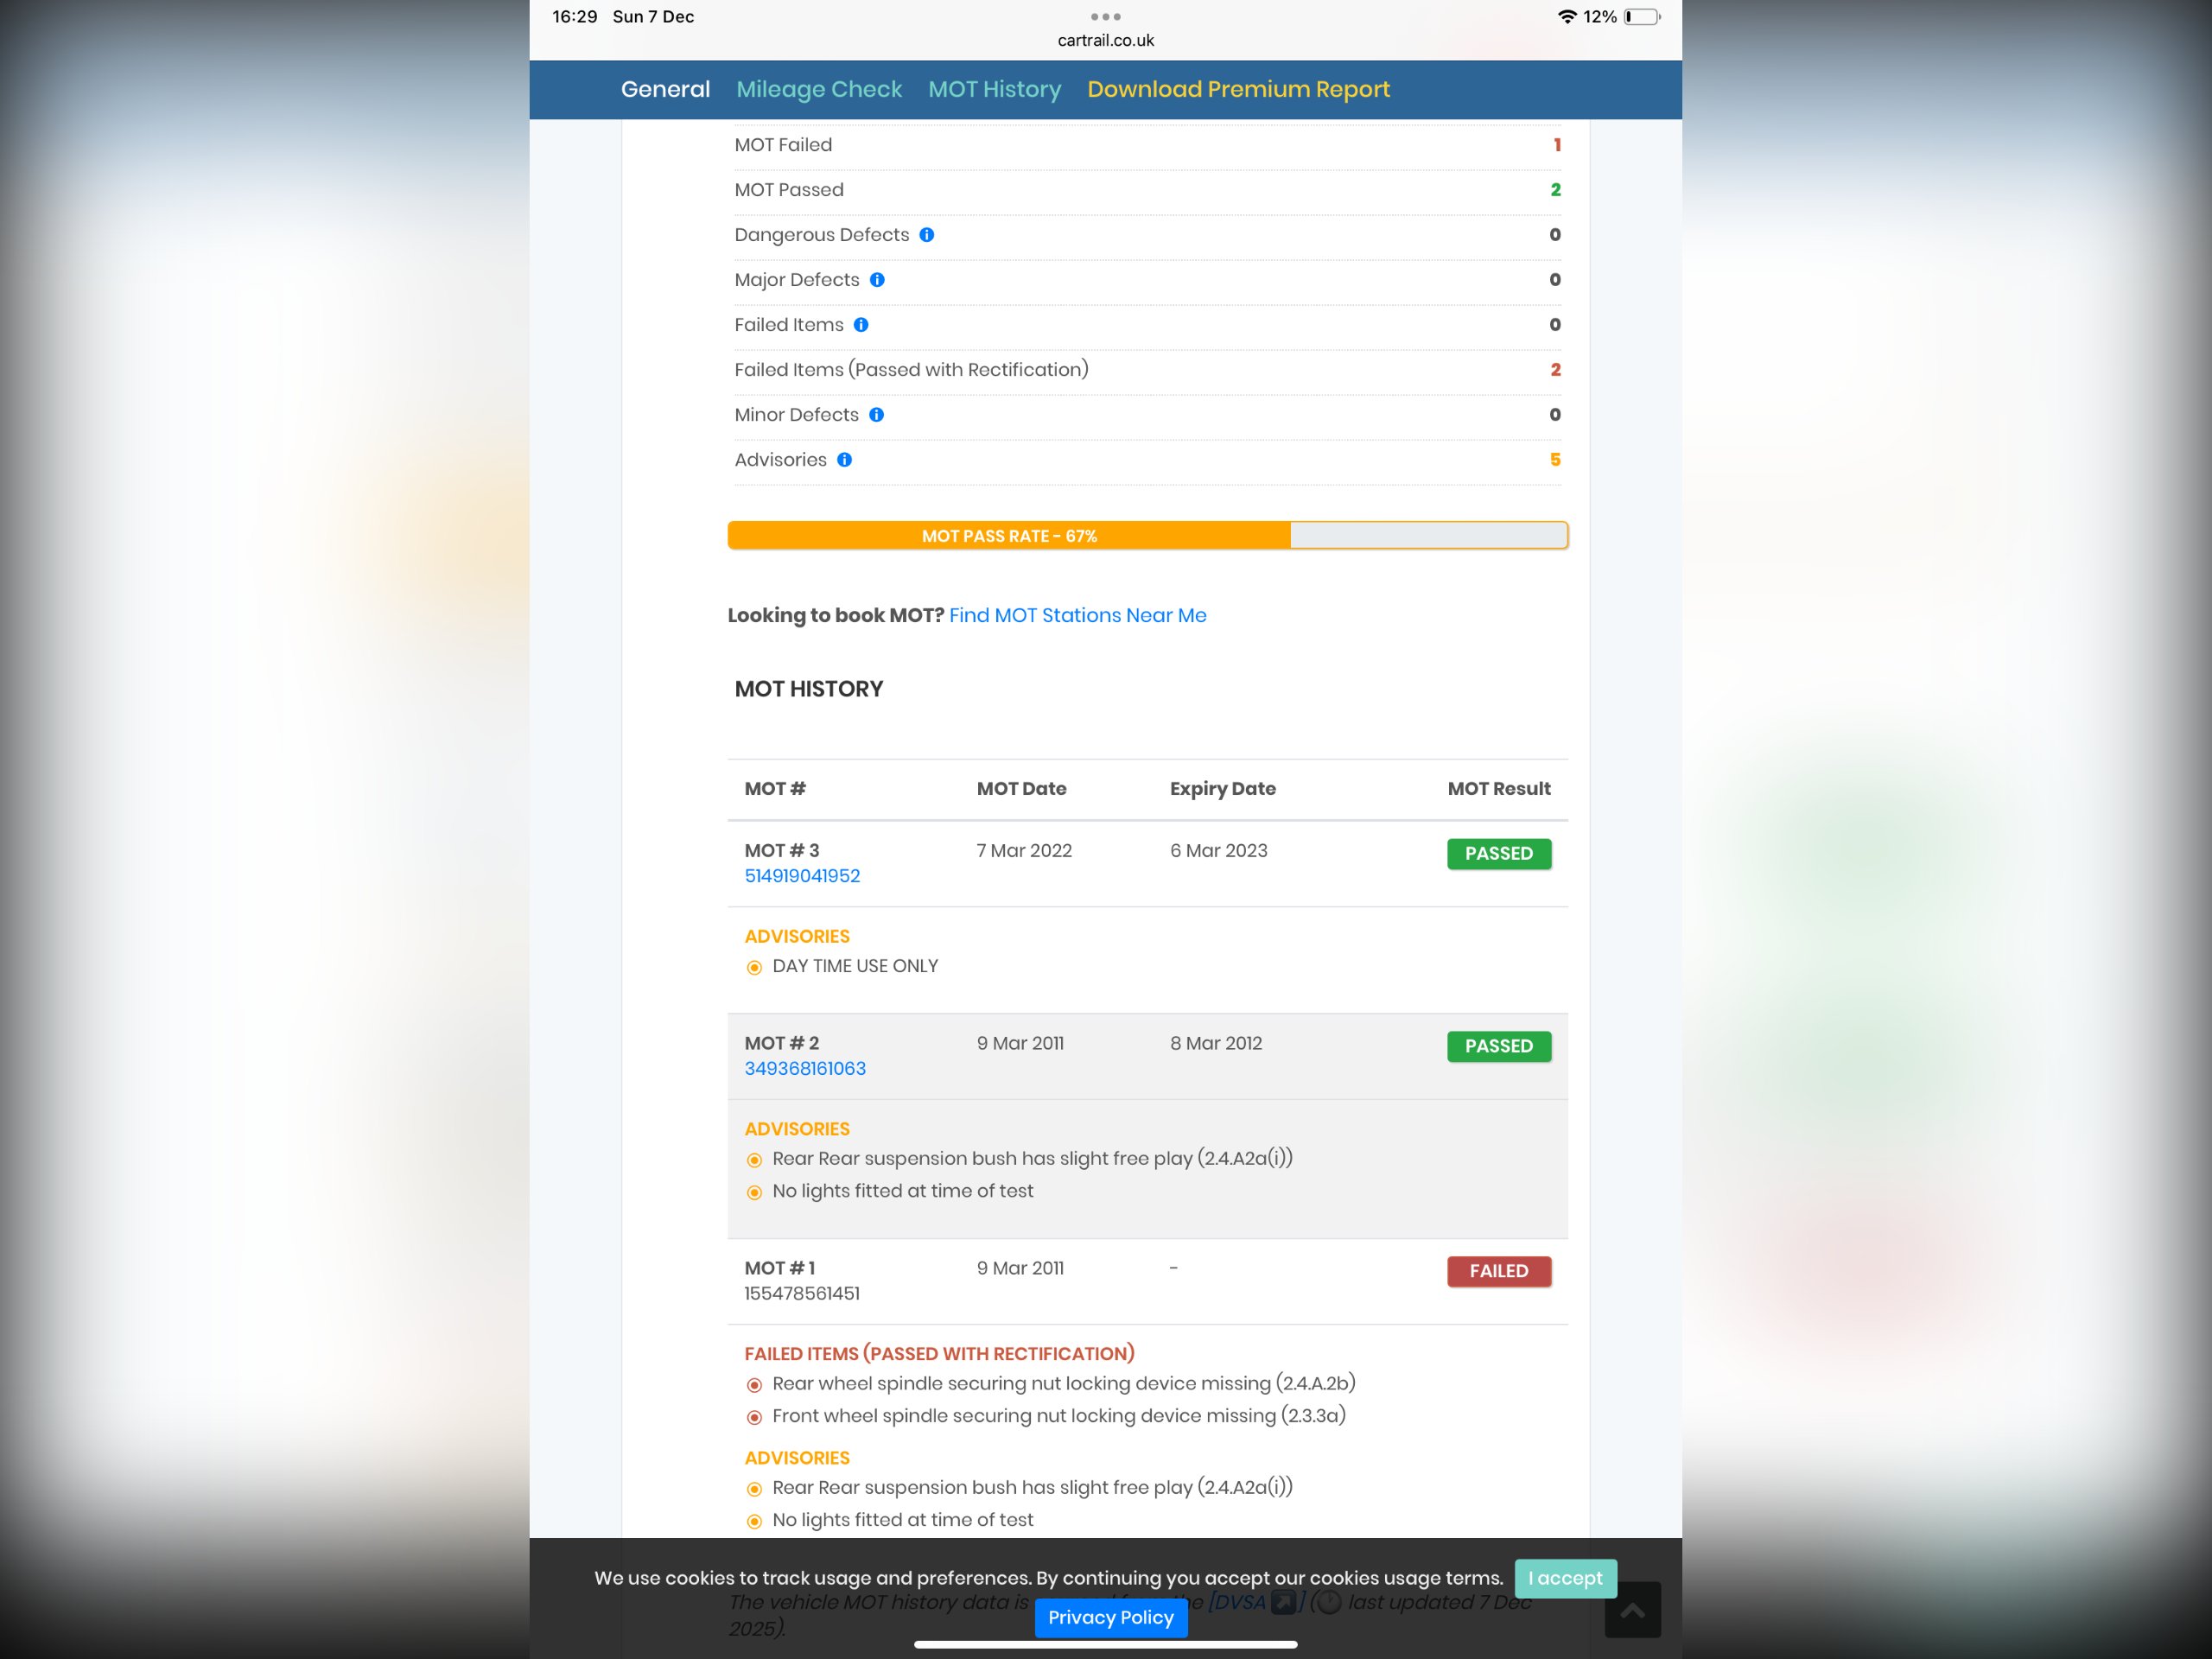Open MOT number 349368161063 link

[x=805, y=1068]
